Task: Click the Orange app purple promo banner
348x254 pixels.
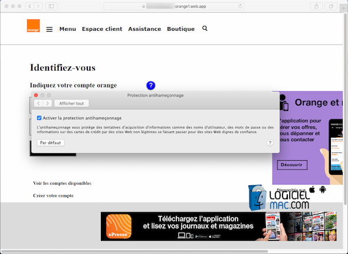Action: click(308, 138)
